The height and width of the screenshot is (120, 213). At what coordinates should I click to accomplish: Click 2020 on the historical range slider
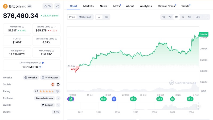tap(154, 112)
